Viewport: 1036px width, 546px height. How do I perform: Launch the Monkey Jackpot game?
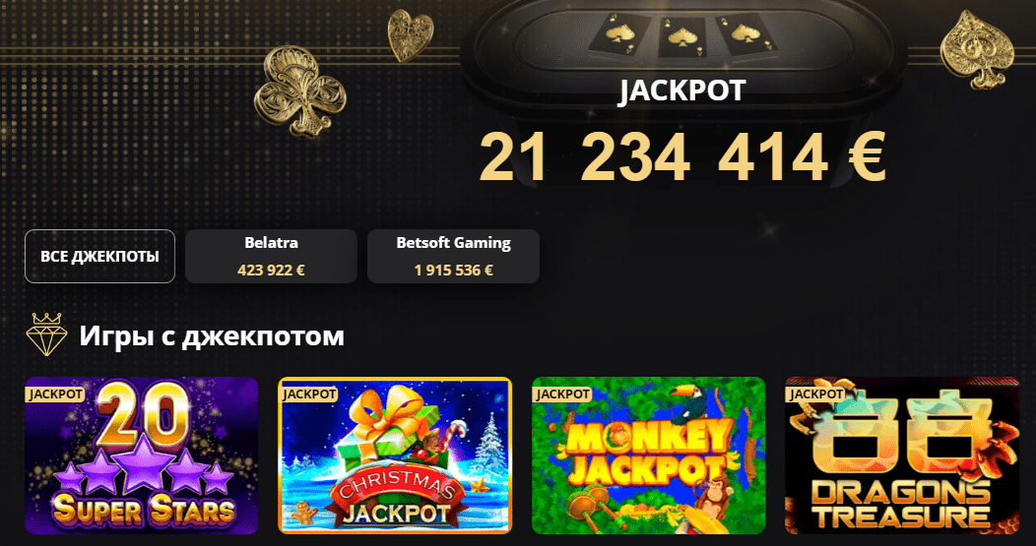coord(649,455)
